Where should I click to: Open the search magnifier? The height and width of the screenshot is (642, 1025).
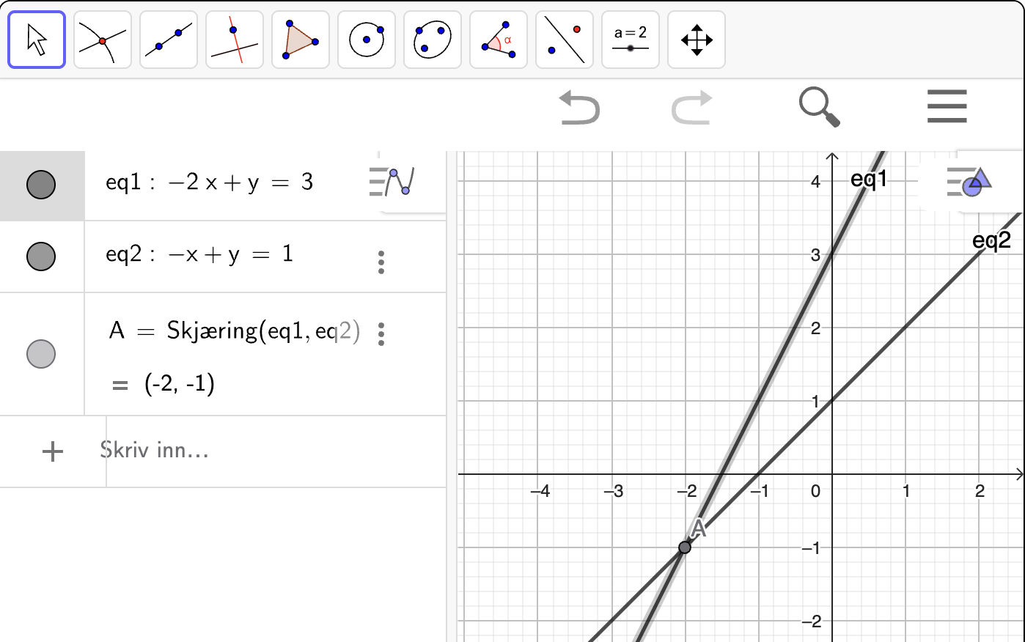[819, 107]
